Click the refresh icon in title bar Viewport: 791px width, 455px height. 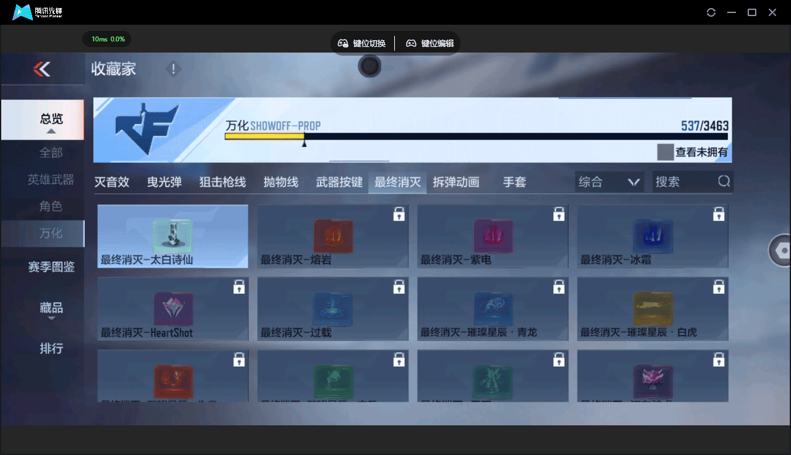[x=711, y=12]
